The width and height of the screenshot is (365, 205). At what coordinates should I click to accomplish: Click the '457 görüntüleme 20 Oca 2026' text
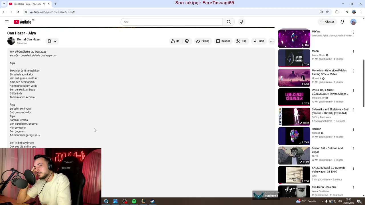[28, 52]
